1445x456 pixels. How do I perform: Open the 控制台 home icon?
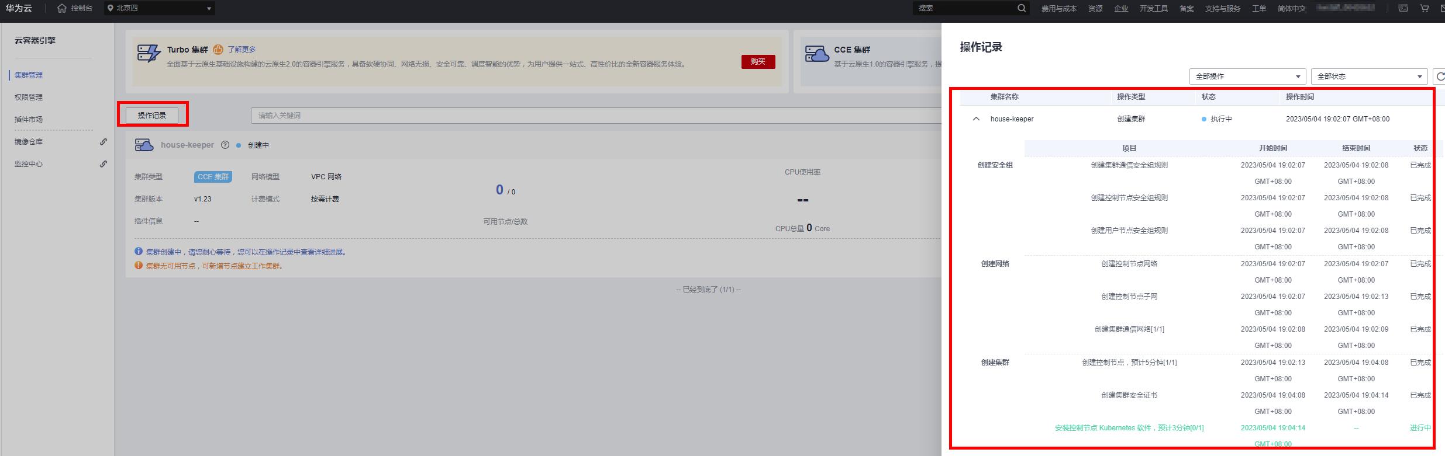point(62,8)
